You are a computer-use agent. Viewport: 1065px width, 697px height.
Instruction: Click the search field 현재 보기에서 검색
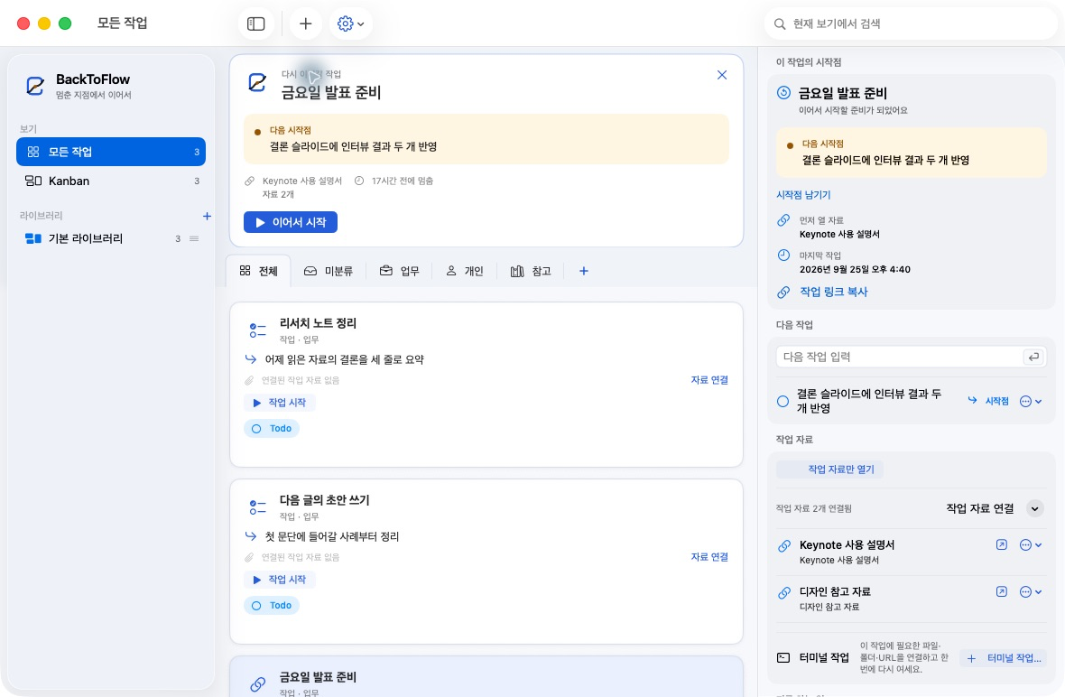(910, 23)
